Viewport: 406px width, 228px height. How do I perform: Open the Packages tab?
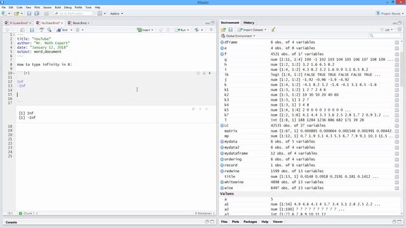coord(250,222)
